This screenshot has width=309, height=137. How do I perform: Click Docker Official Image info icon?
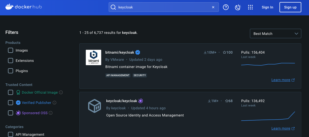point(61,92)
